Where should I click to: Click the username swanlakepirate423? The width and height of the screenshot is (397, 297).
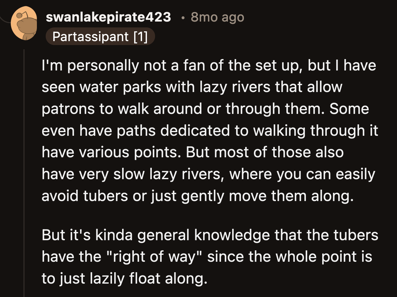click(109, 17)
